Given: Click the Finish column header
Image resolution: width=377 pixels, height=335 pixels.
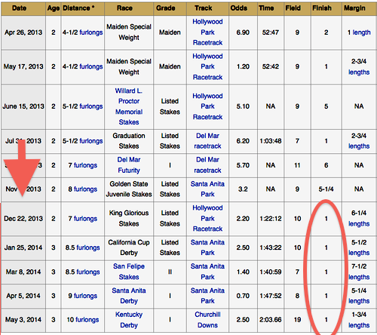Looking at the screenshot, I should pyautogui.click(x=322, y=8).
